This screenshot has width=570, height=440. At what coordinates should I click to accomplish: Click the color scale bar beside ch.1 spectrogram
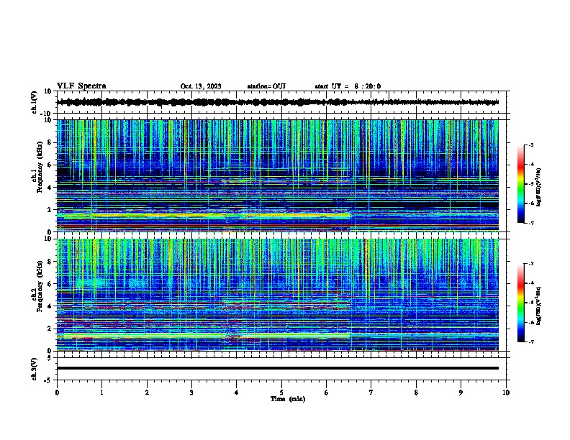point(520,184)
